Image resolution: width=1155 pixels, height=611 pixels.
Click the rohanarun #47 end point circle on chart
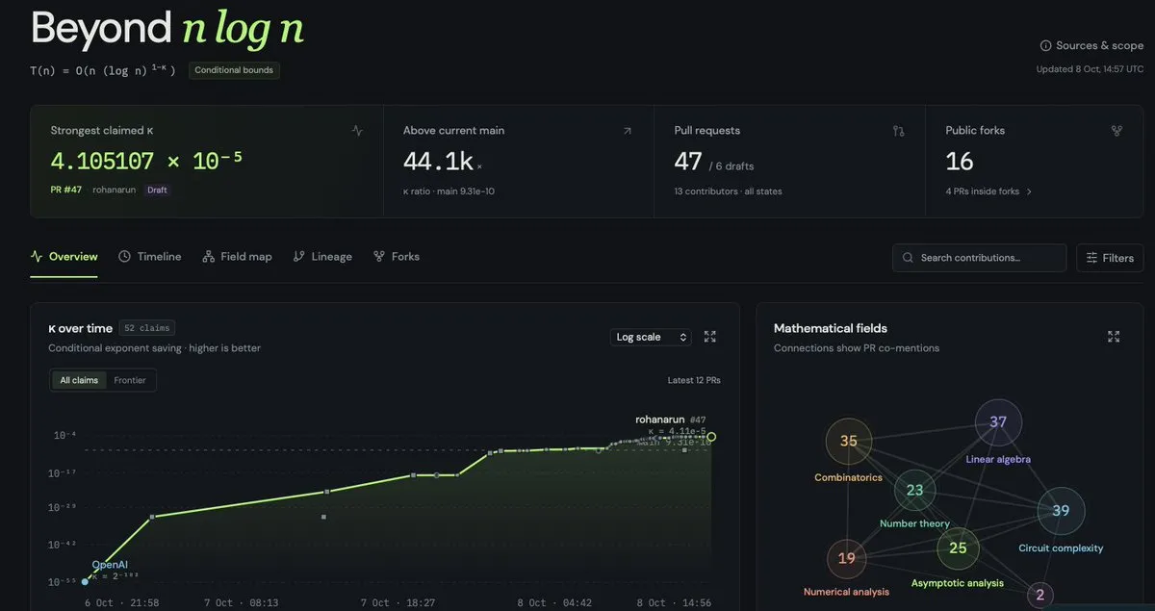click(x=711, y=437)
